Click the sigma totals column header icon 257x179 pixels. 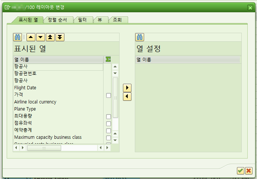click(108, 59)
